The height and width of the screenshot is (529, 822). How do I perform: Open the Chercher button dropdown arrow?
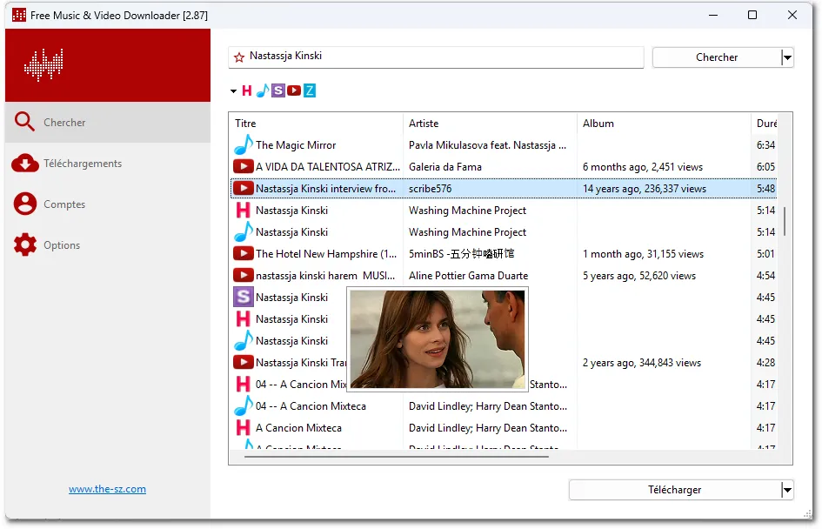click(x=787, y=57)
